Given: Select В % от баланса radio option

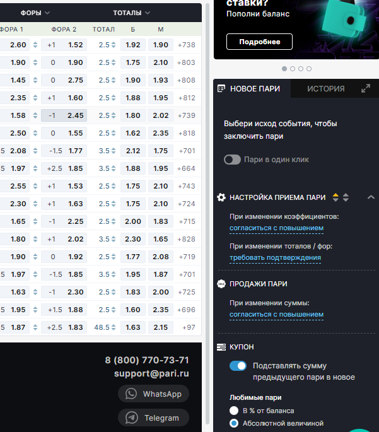Looking at the screenshot, I should tap(234, 411).
